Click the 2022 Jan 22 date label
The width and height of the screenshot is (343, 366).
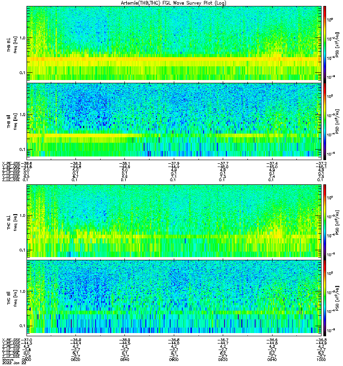click(x=14, y=363)
